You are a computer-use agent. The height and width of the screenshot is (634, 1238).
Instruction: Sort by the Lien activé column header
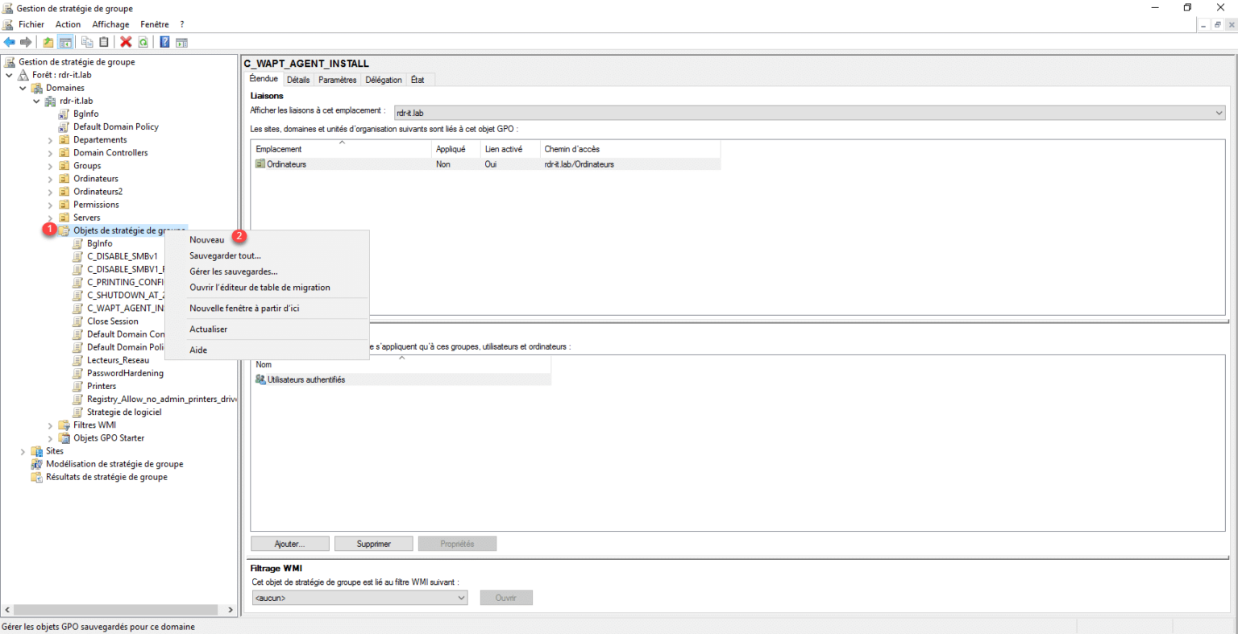[x=509, y=149]
